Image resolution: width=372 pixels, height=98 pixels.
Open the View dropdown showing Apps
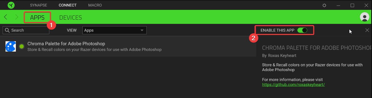pos(114,30)
